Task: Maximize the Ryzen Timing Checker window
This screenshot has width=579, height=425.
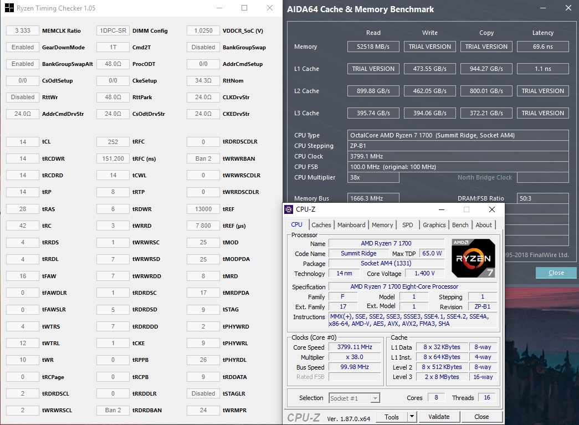Action: (x=244, y=8)
